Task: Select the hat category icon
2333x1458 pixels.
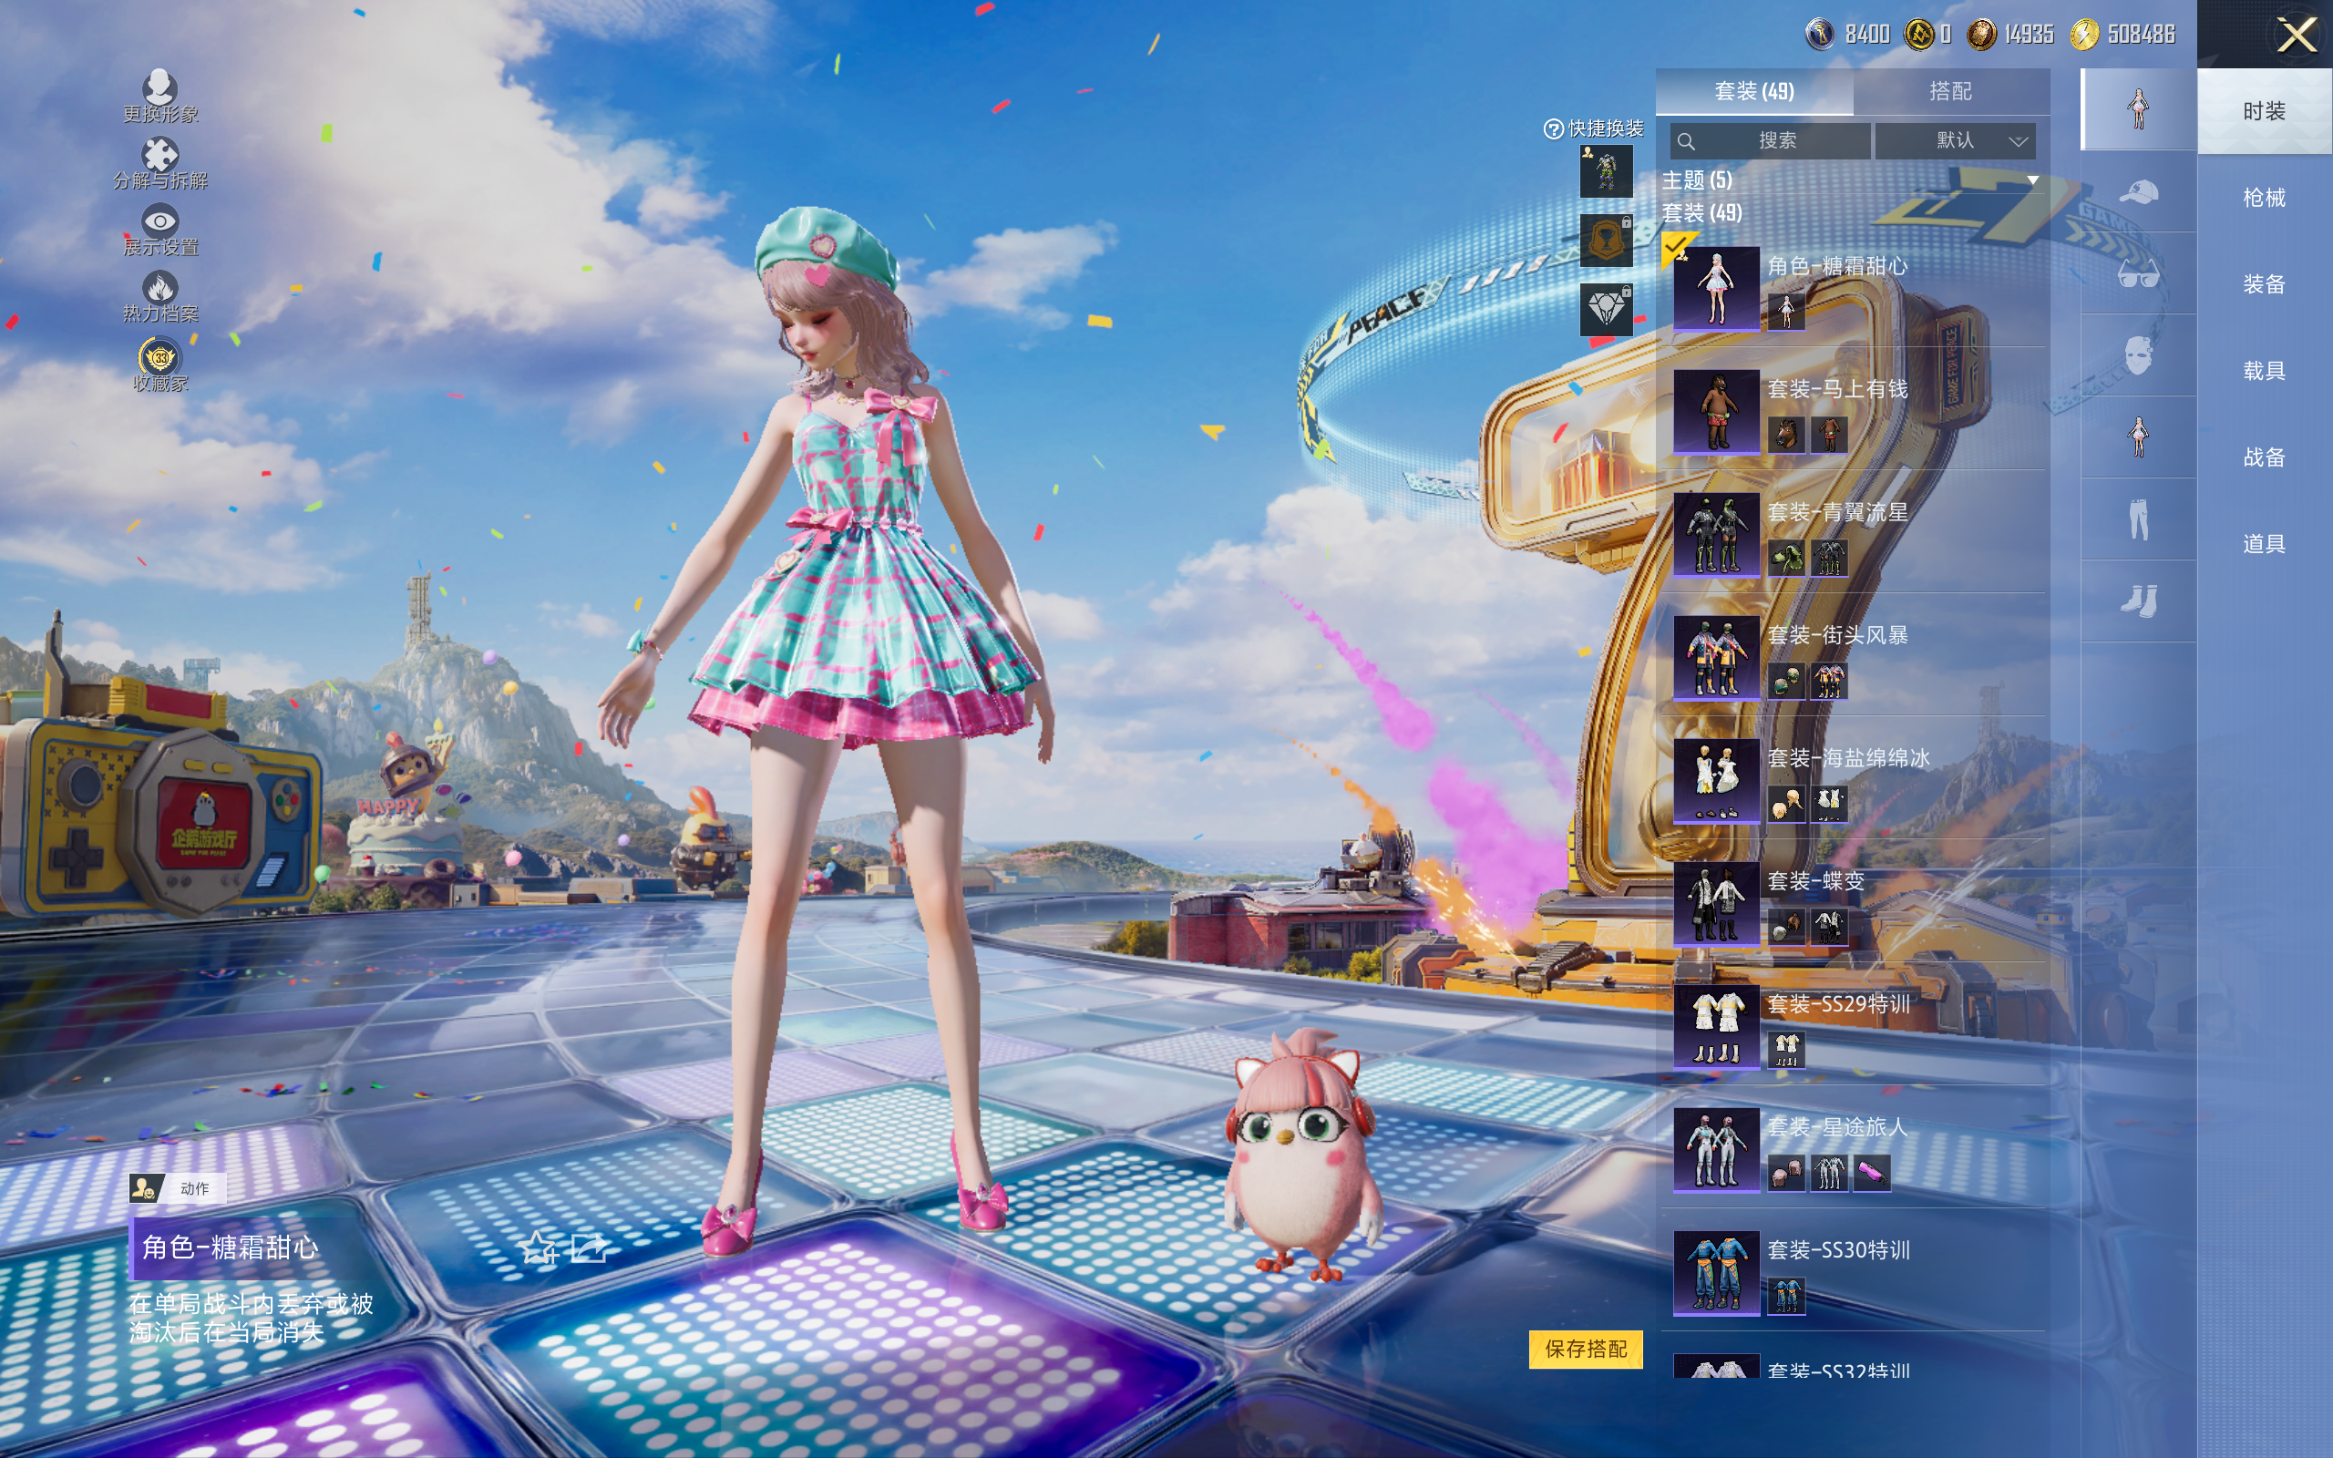Action: 2138,192
